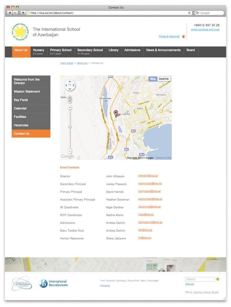
Task: Select Welcome from the Director in sidebar
Action: point(31,81)
